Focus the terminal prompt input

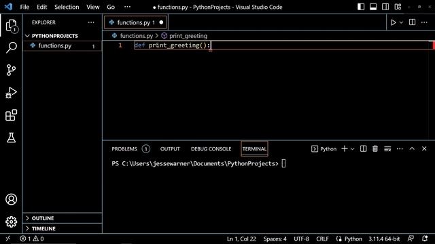click(283, 163)
